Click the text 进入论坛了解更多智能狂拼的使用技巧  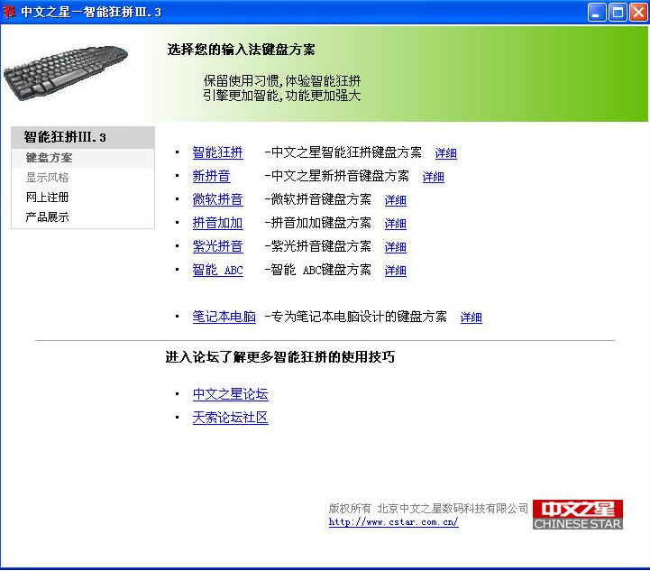click(x=279, y=356)
